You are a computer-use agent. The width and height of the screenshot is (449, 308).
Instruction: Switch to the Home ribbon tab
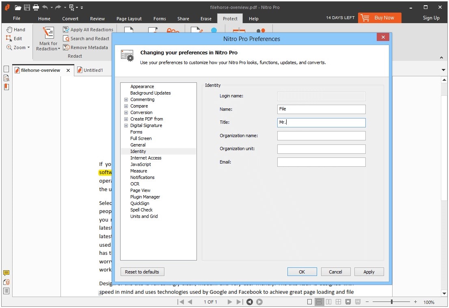(x=44, y=19)
